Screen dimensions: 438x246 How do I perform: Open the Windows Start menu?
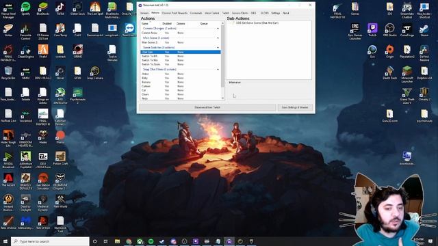[5, 241]
